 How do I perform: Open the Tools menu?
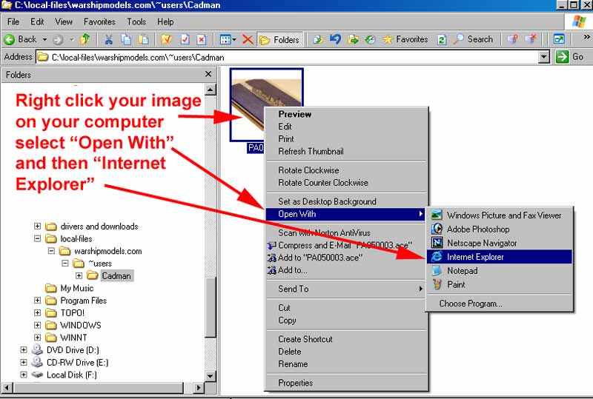click(x=136, y=22)
